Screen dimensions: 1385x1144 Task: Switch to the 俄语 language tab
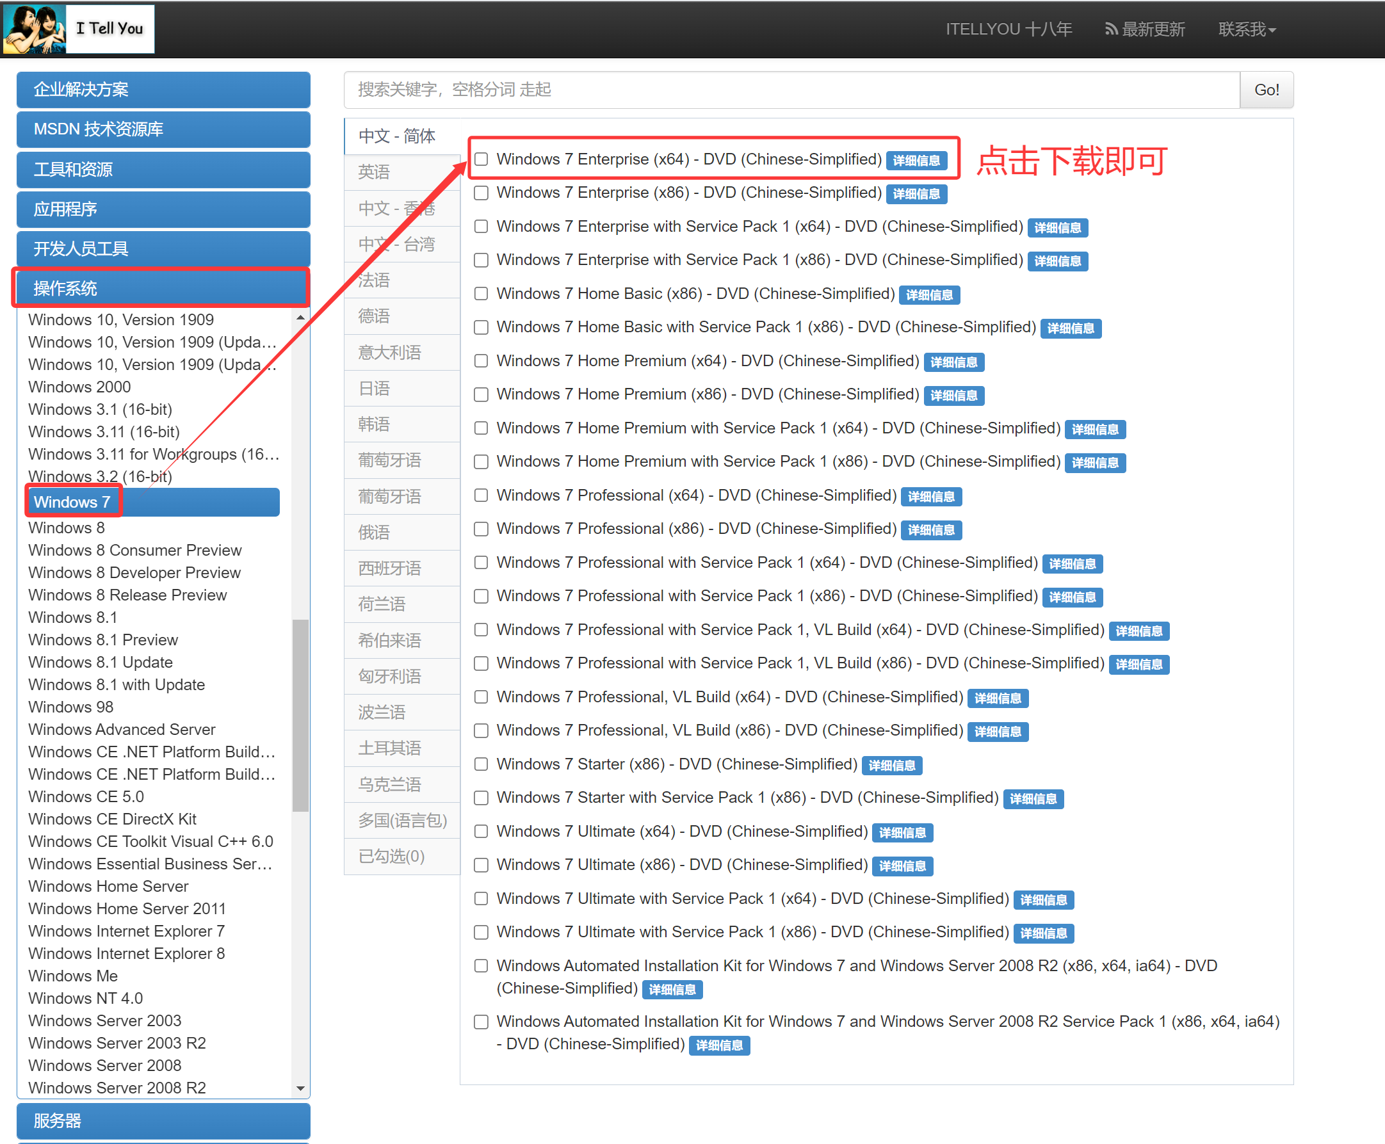click(x=401, y=533)
